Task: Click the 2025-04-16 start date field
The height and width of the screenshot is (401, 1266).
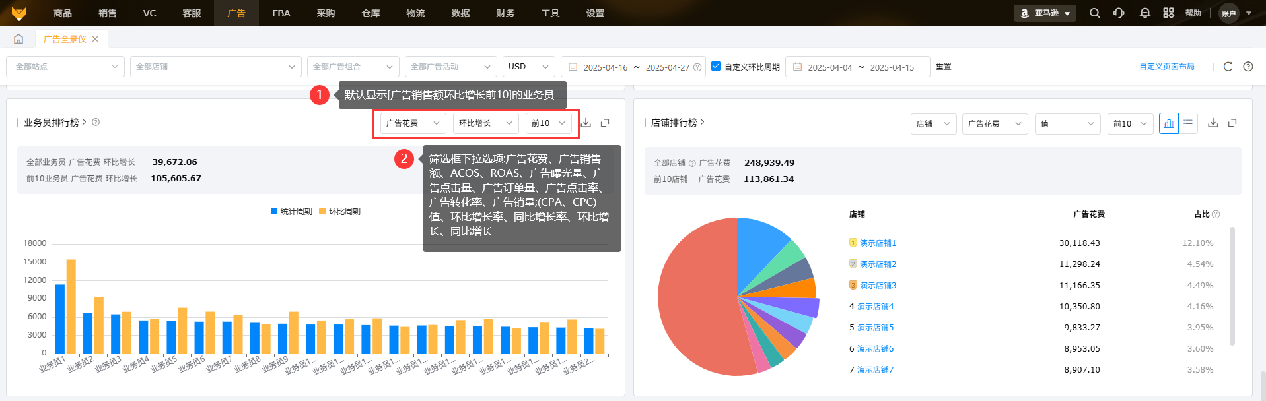Action: (605, 67)
